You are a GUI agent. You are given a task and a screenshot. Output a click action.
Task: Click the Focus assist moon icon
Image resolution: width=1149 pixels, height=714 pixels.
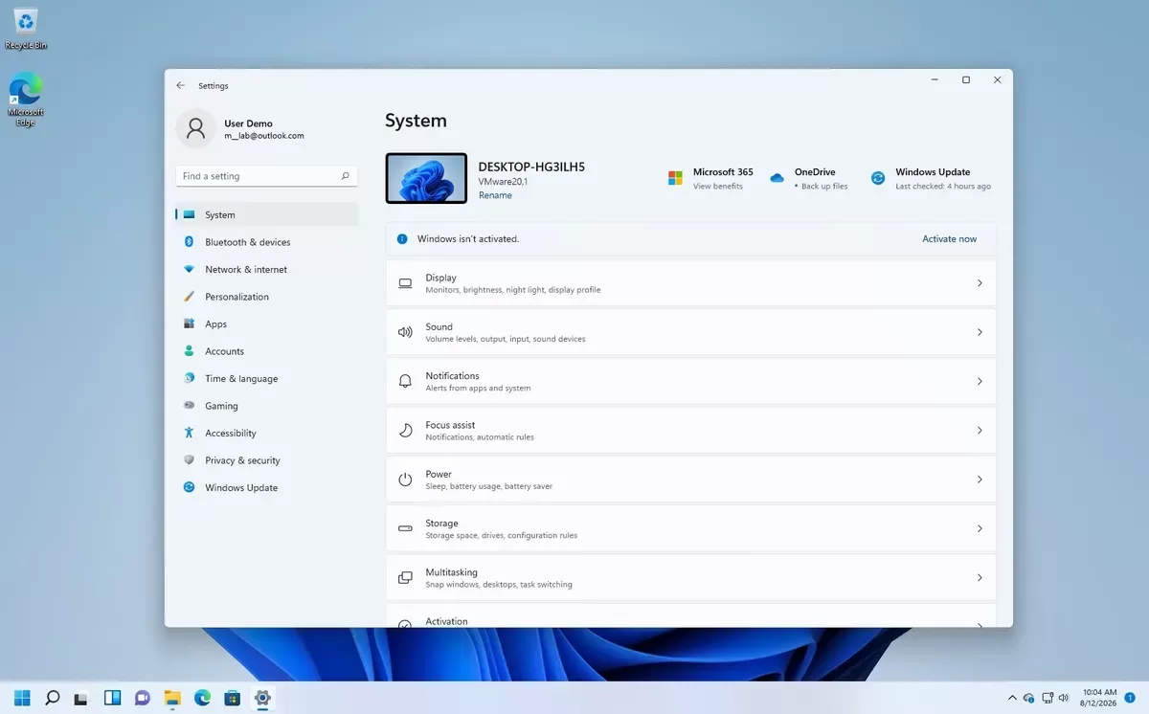tap(405, 431)
